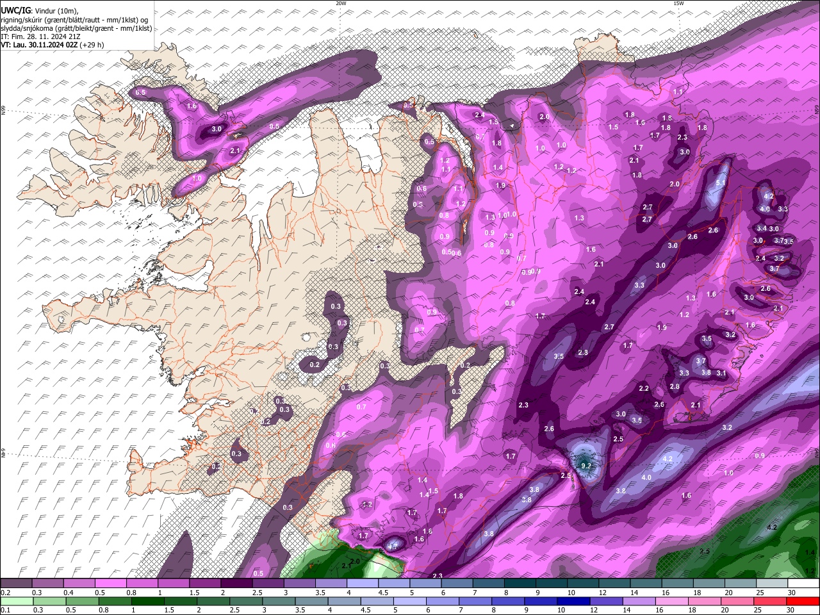Select the snow scale swatch labelled 0.4
This screenshot has height=615, width=820.
tap(79, 583)
